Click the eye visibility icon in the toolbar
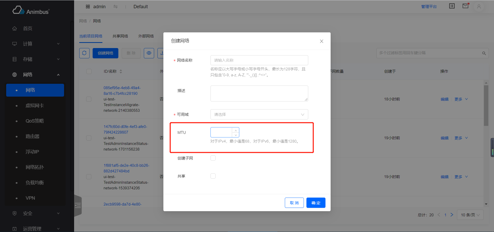This screenshot has width=494, height=232. pos(149,53)
